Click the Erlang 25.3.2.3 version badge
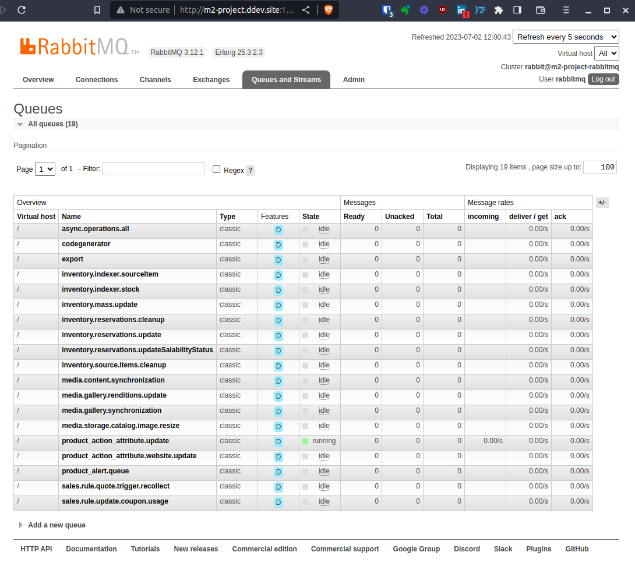This screenshot has width=635, height=570. coord(239,52)
